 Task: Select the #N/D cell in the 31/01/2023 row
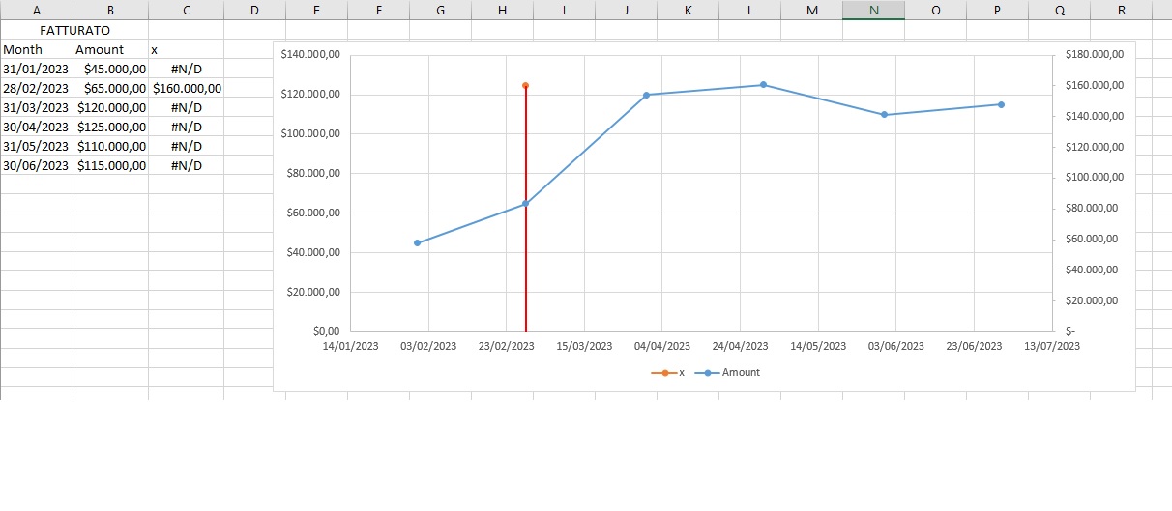point(186,69)
